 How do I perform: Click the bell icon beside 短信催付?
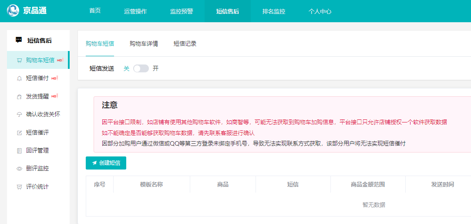click(x=19, y=78)
